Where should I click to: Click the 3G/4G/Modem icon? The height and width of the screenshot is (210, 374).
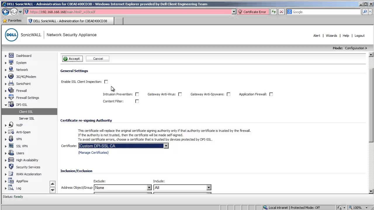[x=11, y=76]
